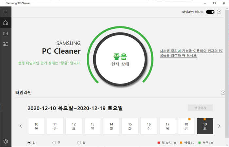
Task: Go to next timeline dates arrow
Action: 219,126
